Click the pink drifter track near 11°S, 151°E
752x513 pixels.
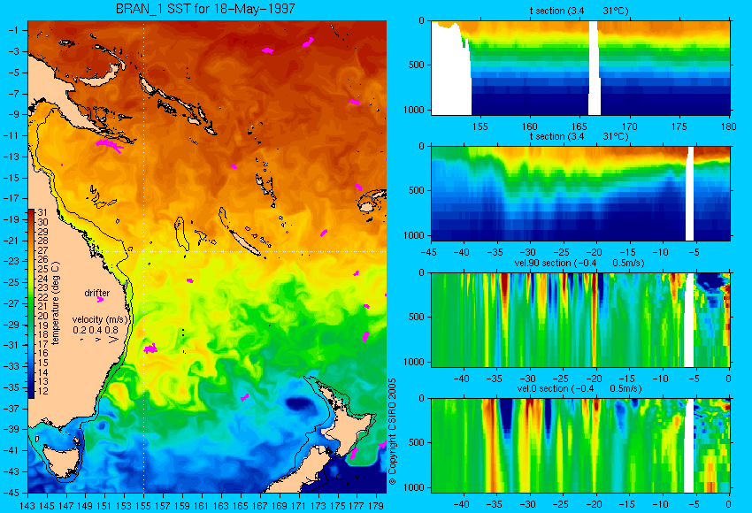pyautogui.click(x=110, y=145)
